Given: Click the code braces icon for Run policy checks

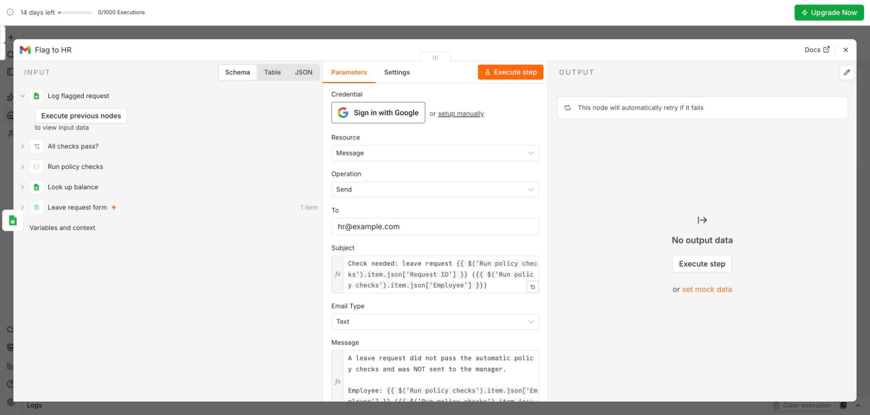Looking at the screenshot, I should (x=37, y=167).
